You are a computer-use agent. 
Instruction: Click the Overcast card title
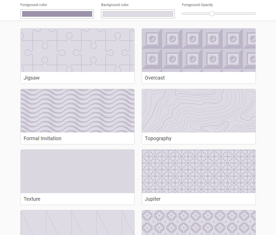click(x=155, y=78)
